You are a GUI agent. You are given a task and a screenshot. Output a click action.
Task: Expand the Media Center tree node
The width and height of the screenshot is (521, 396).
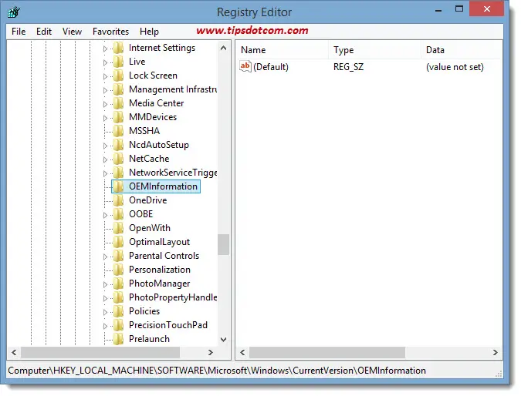107,103
